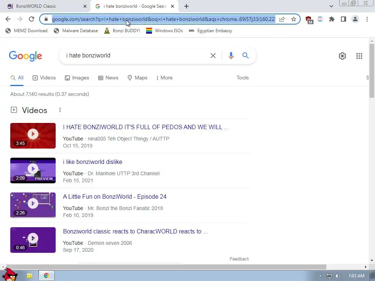Screen dimensions: 375x281
Task: Switch to the BonziWORLD Classic tab
Action: 45,6
